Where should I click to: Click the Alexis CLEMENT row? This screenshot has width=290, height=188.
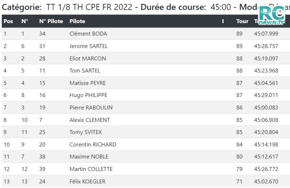[x=146, y=120]
